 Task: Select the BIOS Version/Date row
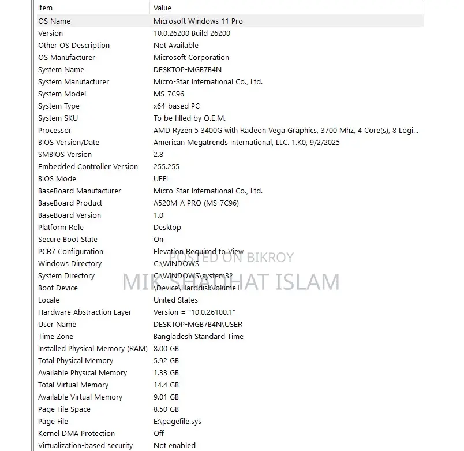230,143
